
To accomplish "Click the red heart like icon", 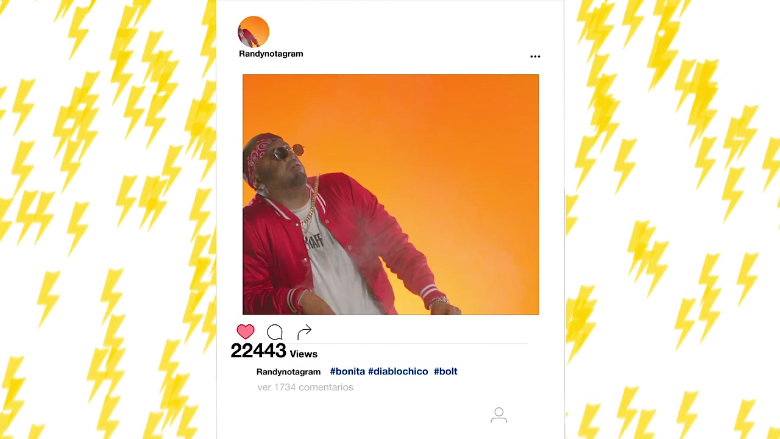I will click(246, 331).
